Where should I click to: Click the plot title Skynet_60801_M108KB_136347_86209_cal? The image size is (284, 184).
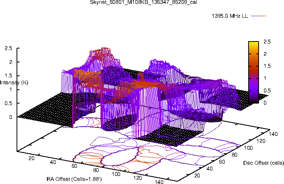144,2
